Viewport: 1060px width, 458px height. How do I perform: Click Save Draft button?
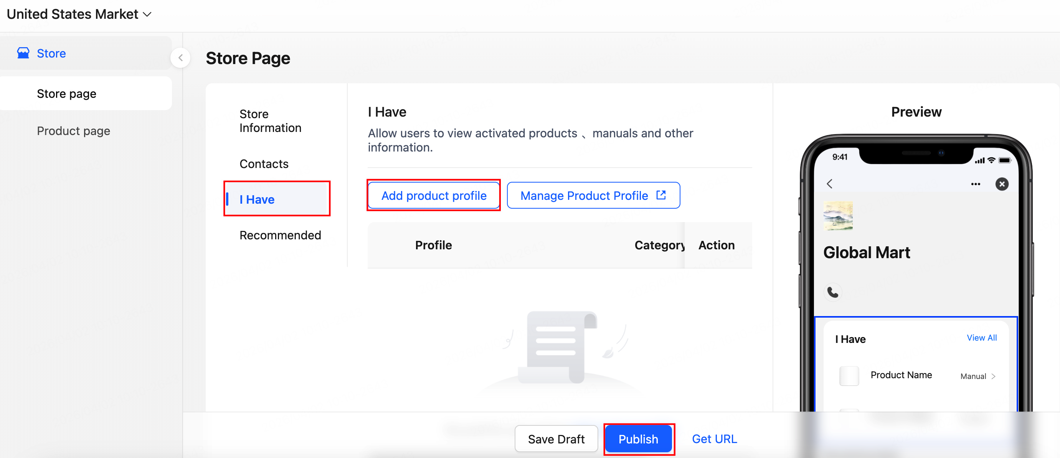tap(556, 439)
